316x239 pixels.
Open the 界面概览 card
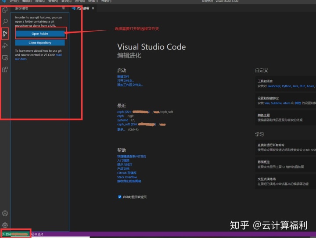pyautogui.click(x=286, y=164)
